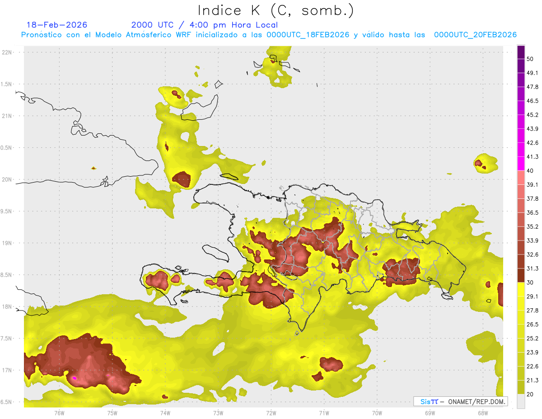This screenshot has width=542, height=419.
Task: Click the '26.5' color scale value
Action: 533,325
